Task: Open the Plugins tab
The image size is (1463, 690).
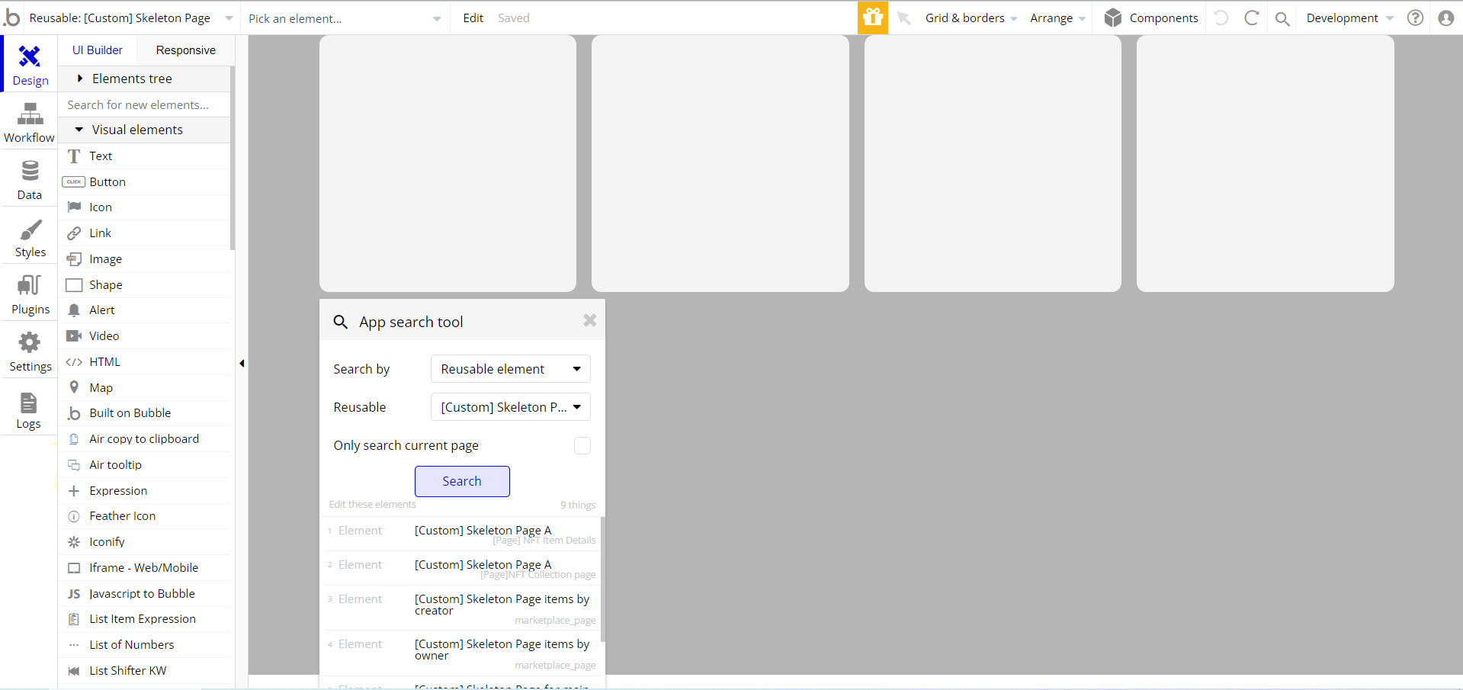Action: pos(30,294)
